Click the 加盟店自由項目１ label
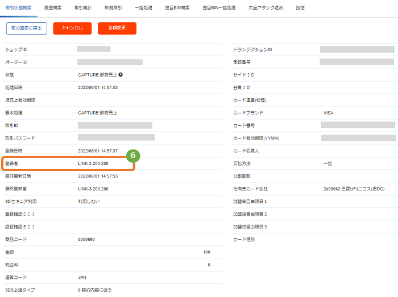Image resolution: width=398 pixels, height=297 pixels. (x=250, y=201)
